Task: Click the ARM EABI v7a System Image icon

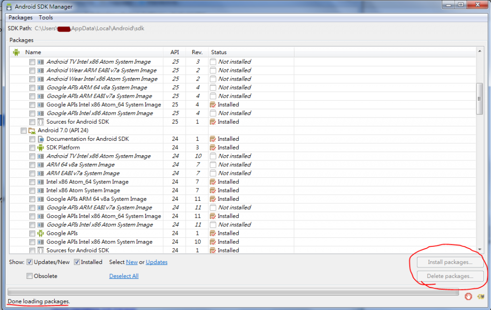Action: [x=41, y=173]
